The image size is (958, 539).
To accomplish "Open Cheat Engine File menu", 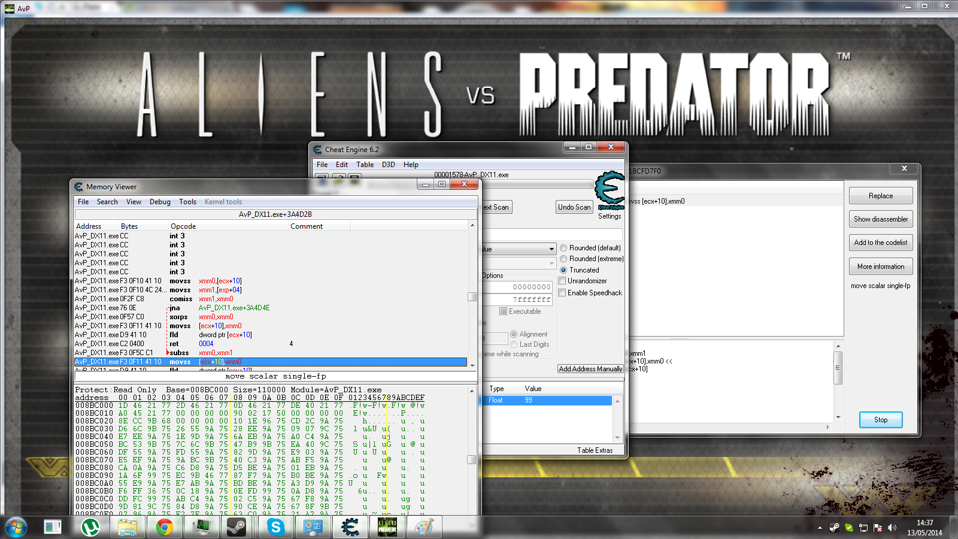I will click(x=322, y=165).
